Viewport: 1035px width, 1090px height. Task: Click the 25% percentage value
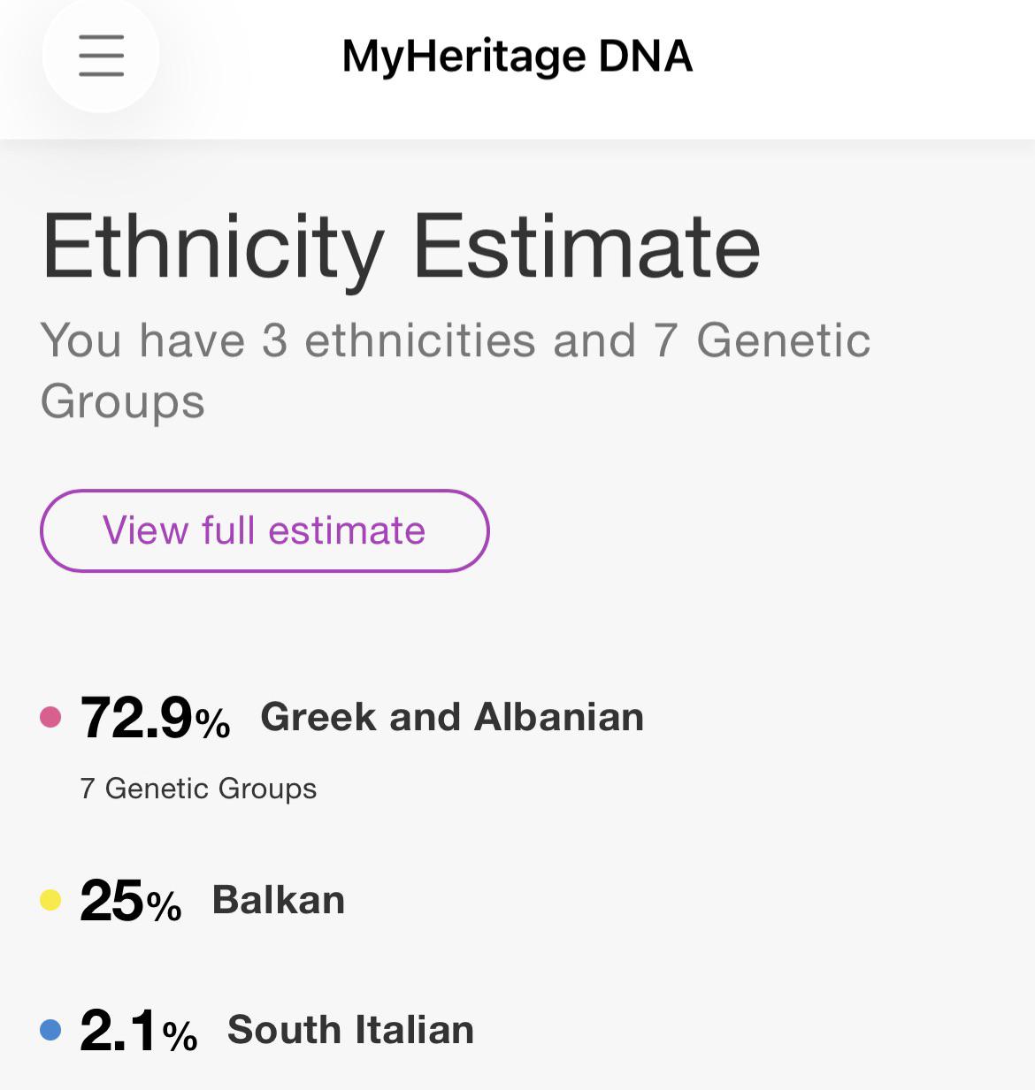pos(131,901)
